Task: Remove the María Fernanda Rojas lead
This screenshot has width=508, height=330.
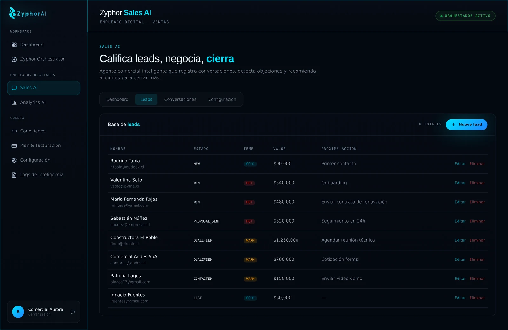Action: click(477, 202)
